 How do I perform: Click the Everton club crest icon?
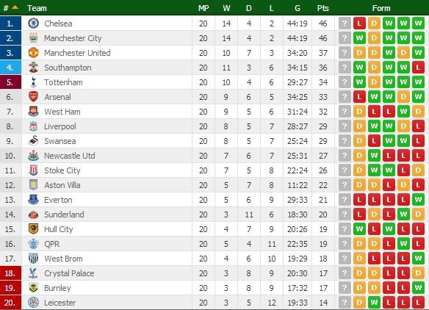pyautogui.click(x=33, y=200)
